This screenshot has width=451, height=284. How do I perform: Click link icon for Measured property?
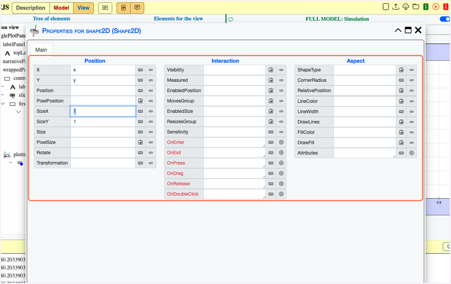281,80
